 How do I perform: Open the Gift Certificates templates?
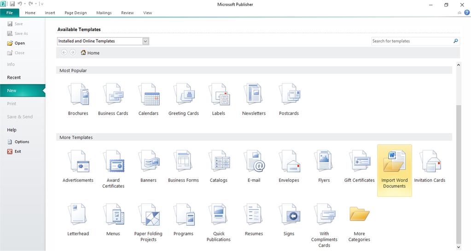pyautogui.click(x=359, y=167)
